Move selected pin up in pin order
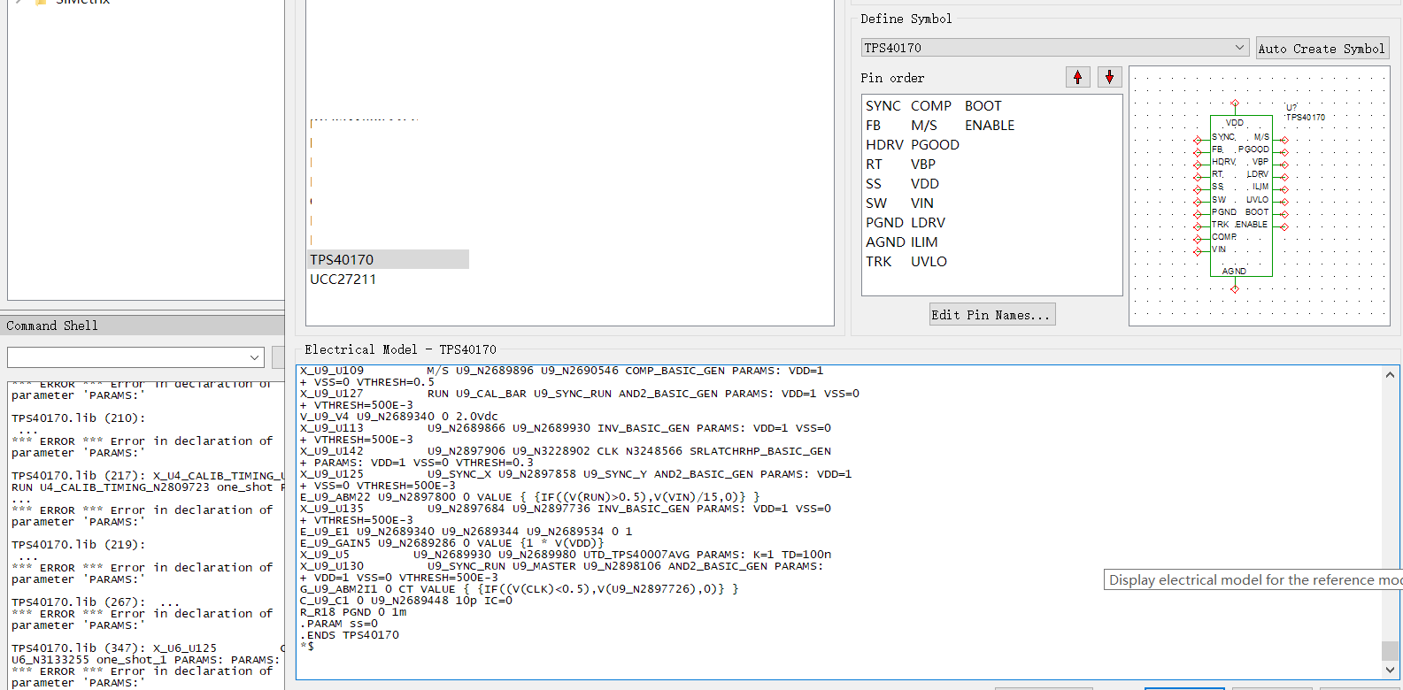 1077,77
